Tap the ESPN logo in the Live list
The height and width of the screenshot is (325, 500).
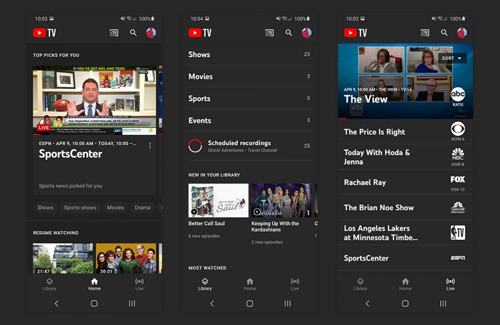[x=457, y=258]
